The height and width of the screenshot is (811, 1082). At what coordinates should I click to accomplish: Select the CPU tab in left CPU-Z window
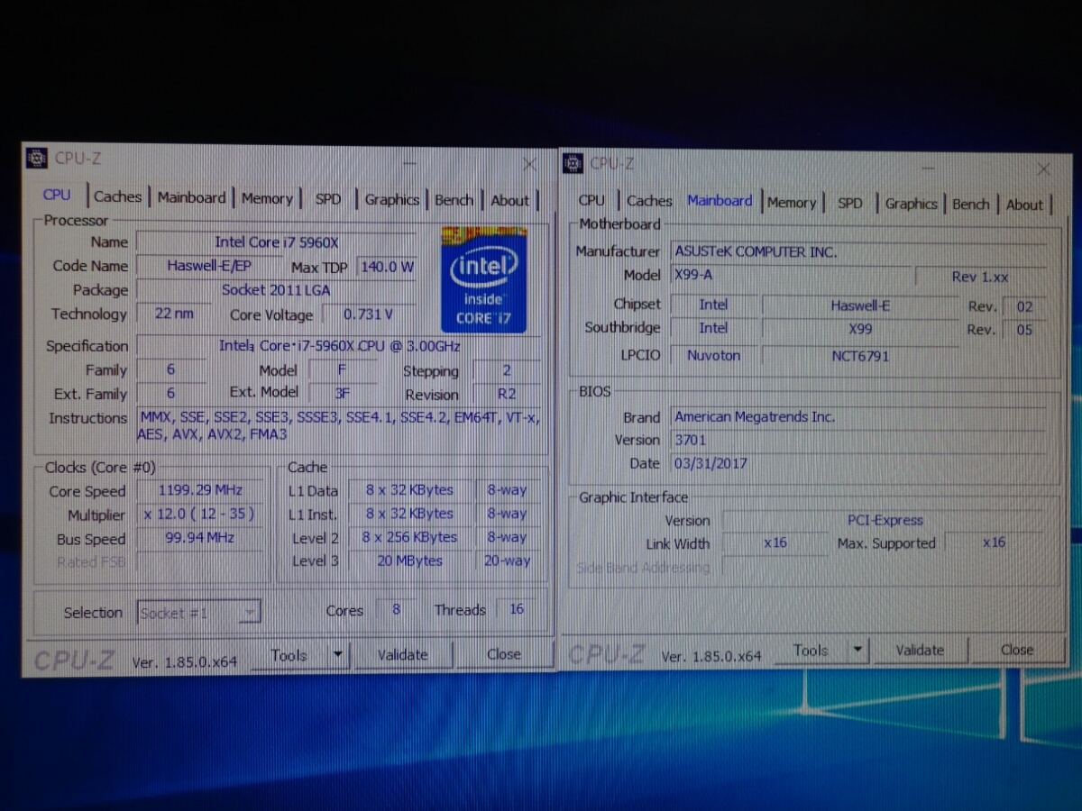click(x=57, y=195)
